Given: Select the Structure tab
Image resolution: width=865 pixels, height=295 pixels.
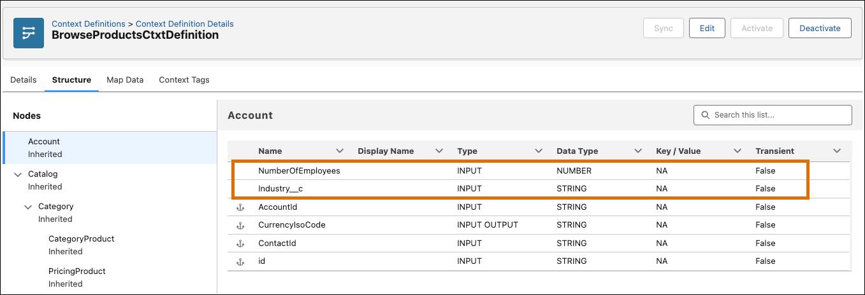Looking at the screenshot, I should coord(71,80).
